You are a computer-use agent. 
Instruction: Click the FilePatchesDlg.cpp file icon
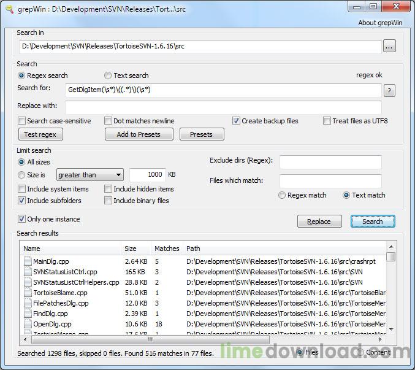point(27,303)
